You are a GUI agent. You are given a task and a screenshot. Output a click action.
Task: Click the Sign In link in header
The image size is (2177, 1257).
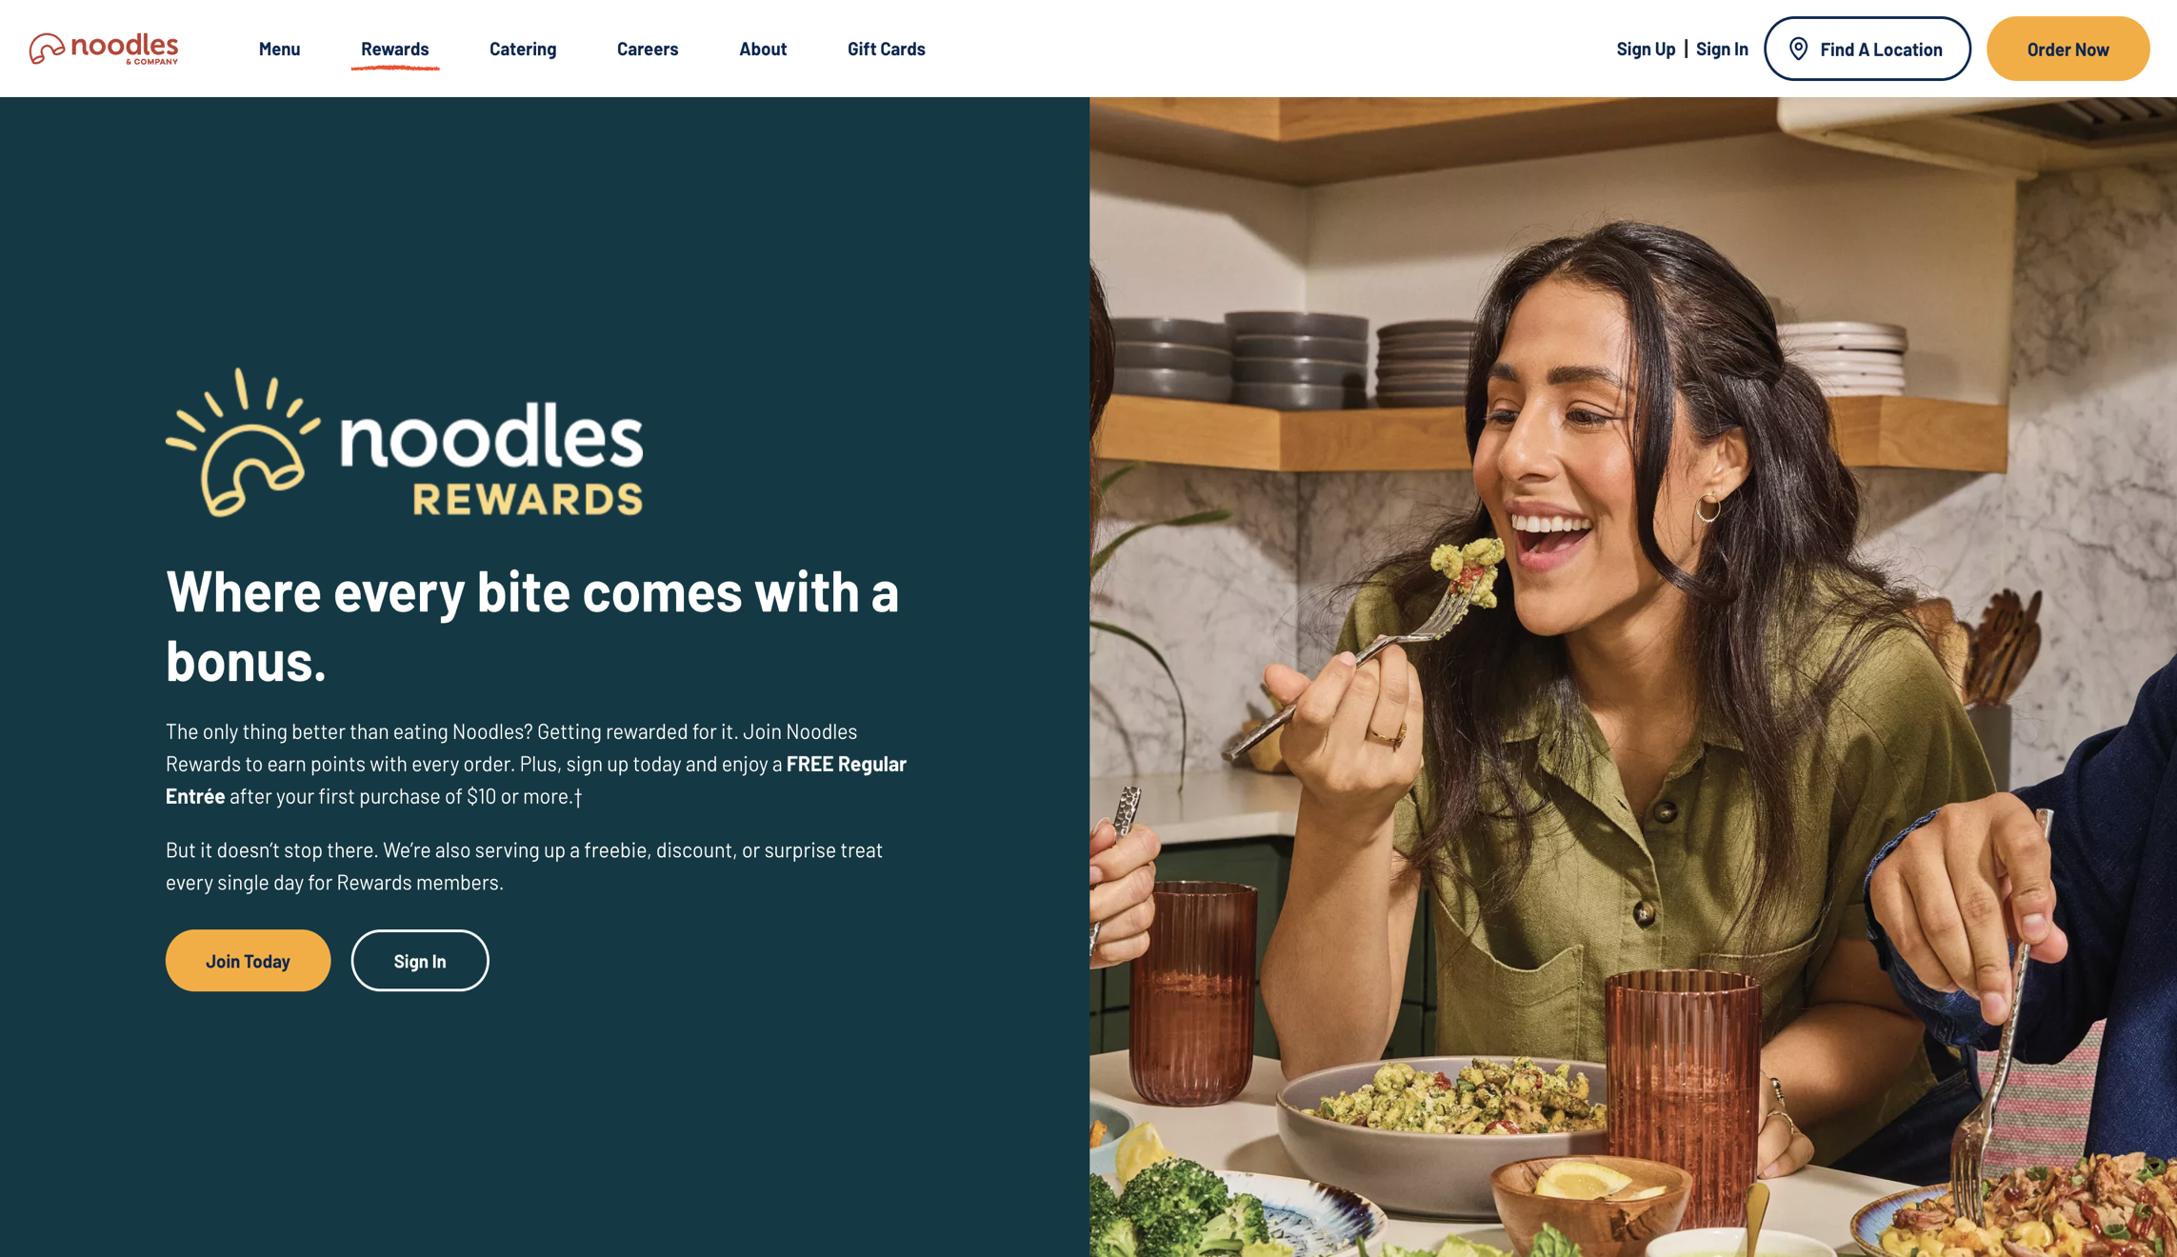pyautogui.click(x=1722, y=49)
